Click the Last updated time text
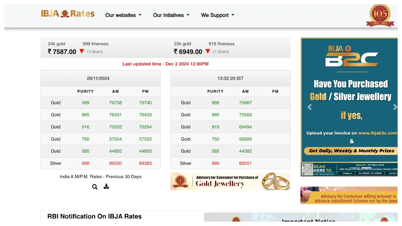The height and width of the screenshot is (226, 402). click(x=166, y=64)
